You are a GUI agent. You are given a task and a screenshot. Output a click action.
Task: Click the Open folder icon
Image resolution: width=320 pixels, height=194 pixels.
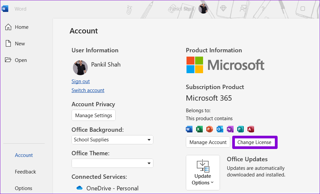click(x=8, y=60)
